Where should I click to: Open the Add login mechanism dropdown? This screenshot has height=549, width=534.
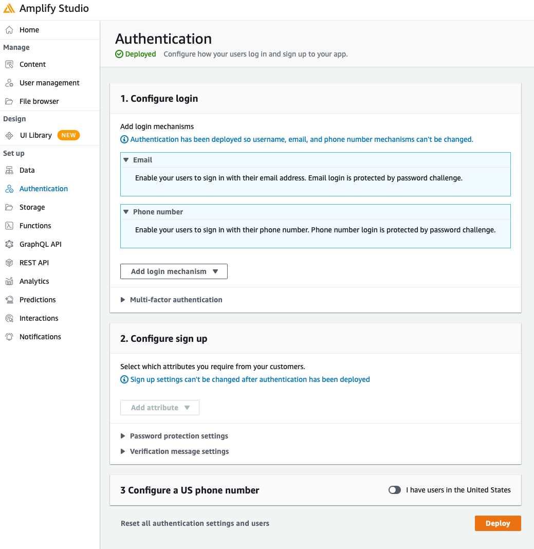click(174, 271)
